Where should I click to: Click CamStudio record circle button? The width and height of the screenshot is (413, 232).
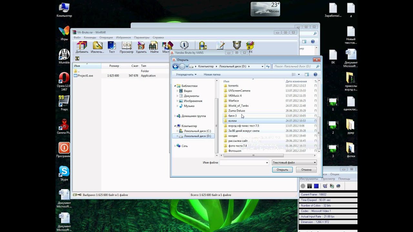click(x=303, y=186)
